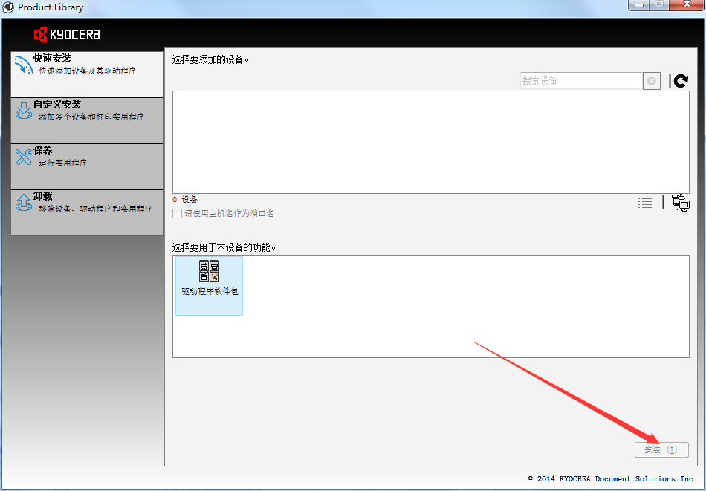
Task: Open the 自定义安装 tab
Action: pyautogui.click(x=88, y=120)
